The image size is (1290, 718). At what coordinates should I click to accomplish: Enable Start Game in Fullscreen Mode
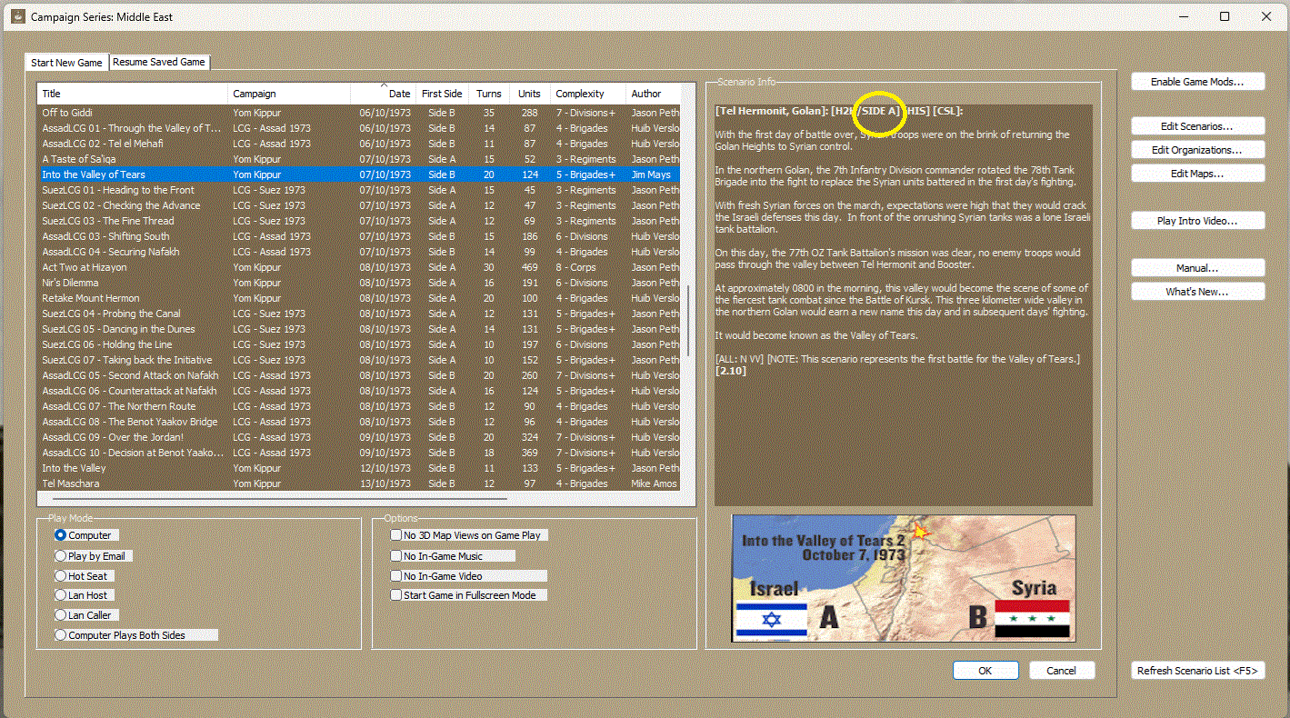(x=468, y=595)
